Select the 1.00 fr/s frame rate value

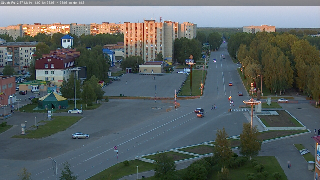click(x=40, y=3)
